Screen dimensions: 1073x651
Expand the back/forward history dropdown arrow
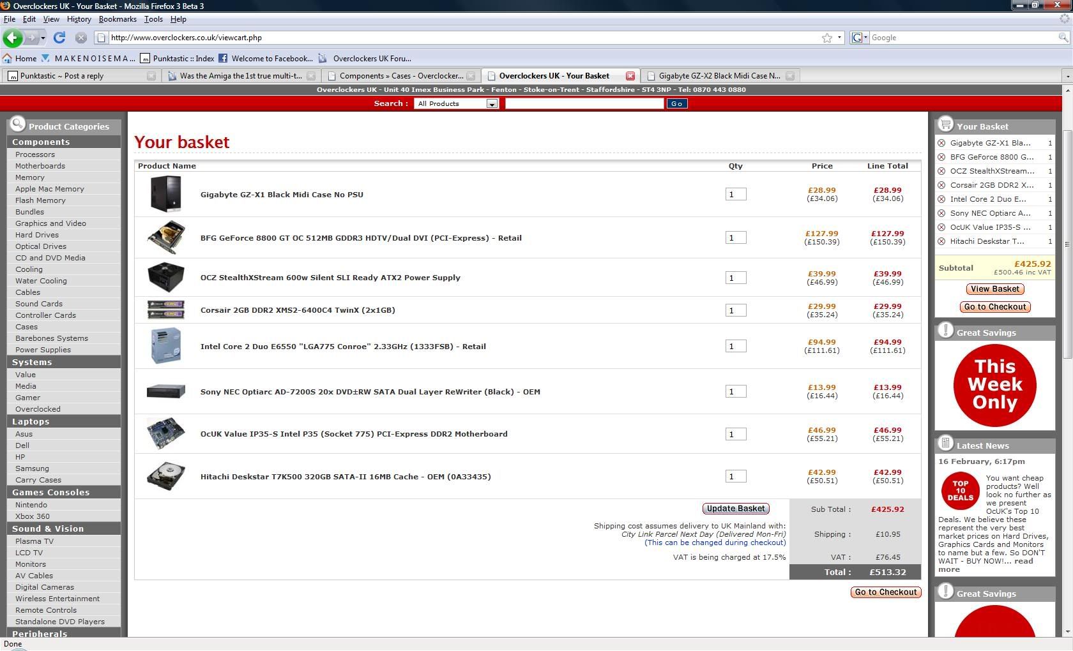tap(43, 38)
